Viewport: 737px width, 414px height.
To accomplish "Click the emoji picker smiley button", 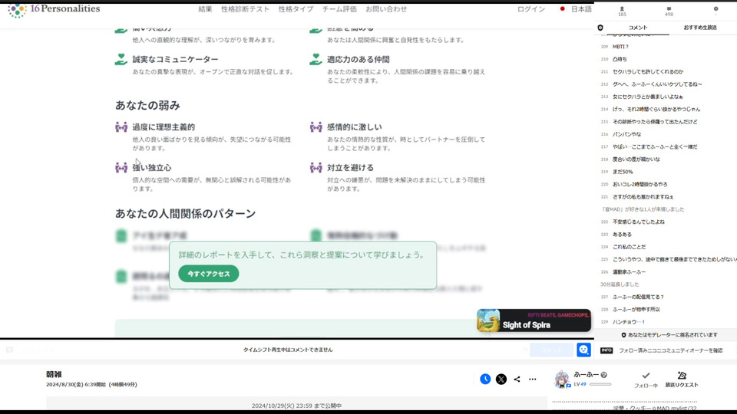I will 583,350.
